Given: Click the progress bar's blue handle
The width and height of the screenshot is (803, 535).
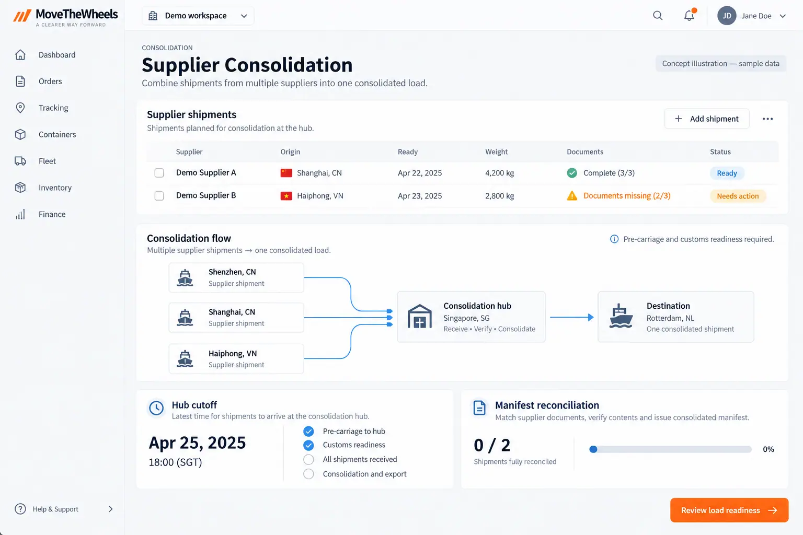Looking at the screenshot, I should pos(593,449).
